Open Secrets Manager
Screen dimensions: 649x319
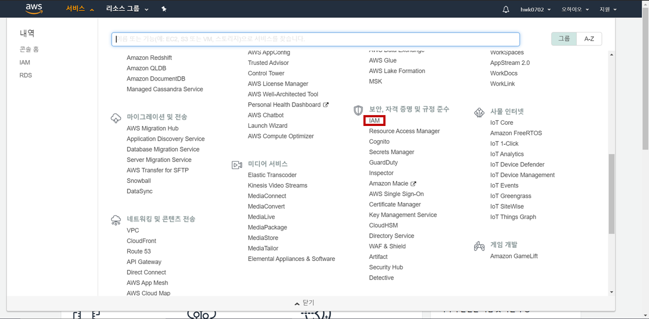(392, 152)
